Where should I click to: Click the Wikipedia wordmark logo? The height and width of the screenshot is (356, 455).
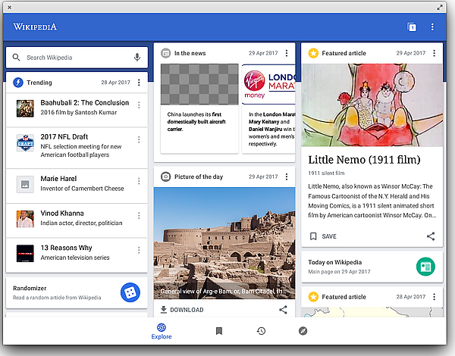click(35, 27)
